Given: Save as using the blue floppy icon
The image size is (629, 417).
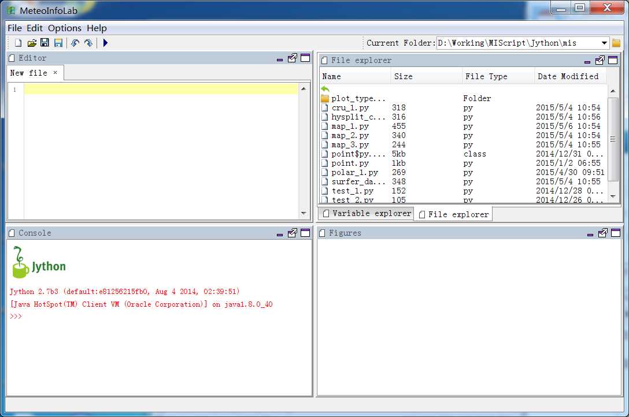Looking at the screenshot, I should click(58, 43).
